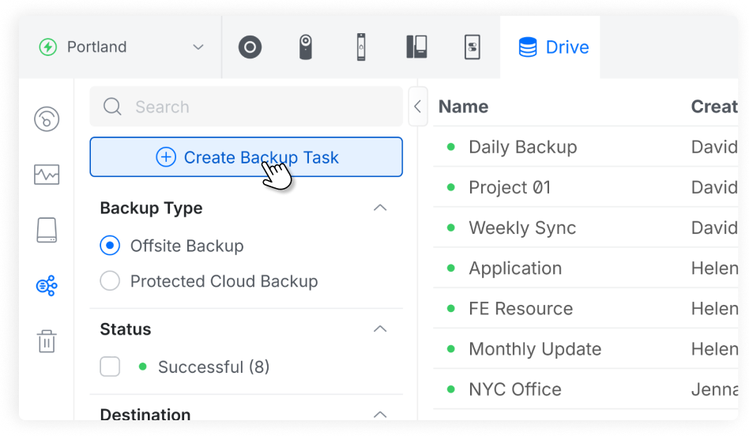Open the Network app circle icon
This screenshot has width=749, height=436.
250,47
